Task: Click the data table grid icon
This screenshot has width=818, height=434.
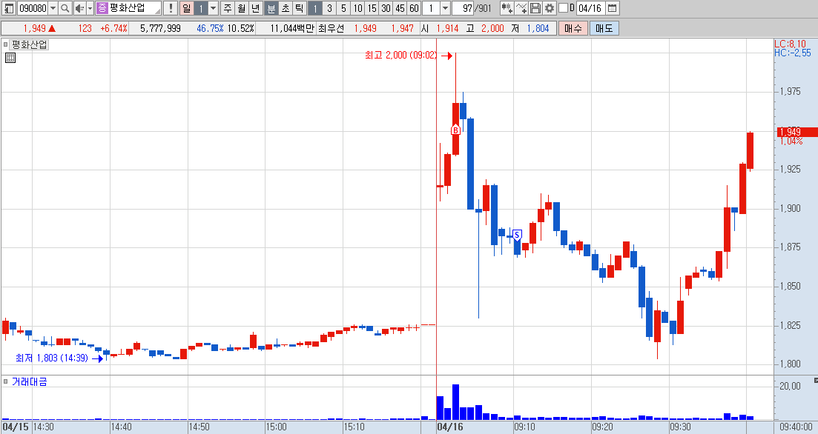Action: pyautogui.click(x=10, y=58)
